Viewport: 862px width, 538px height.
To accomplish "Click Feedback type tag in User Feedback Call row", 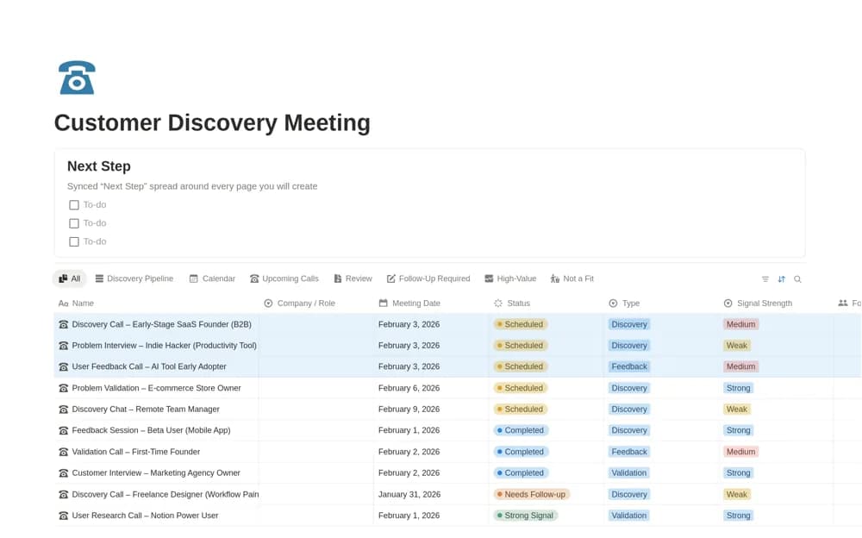I will (629, 367).
